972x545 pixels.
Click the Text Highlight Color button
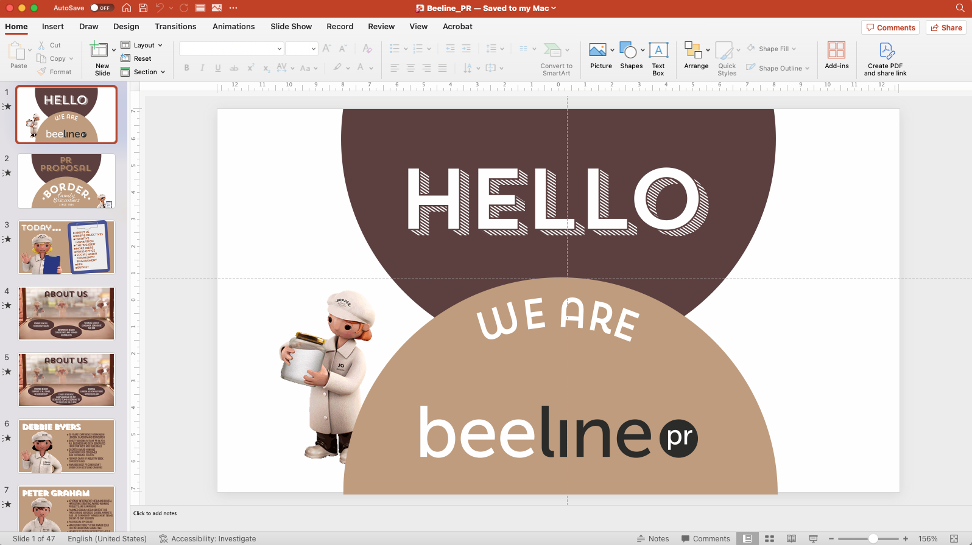tap(337, 68)
